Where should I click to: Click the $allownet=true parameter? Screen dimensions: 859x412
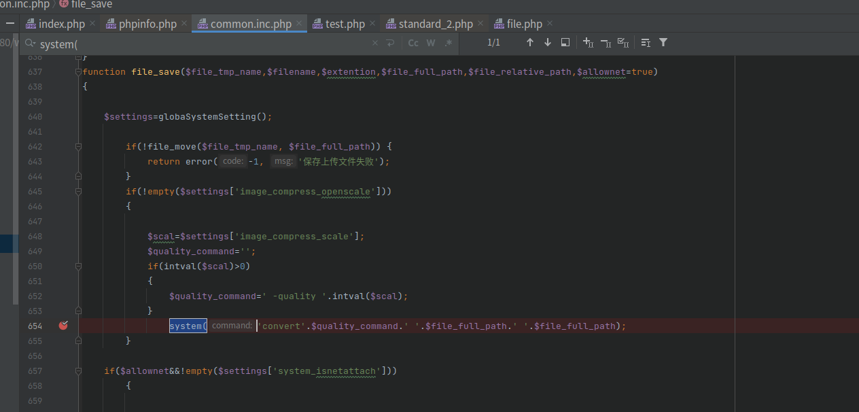[615, 71]
